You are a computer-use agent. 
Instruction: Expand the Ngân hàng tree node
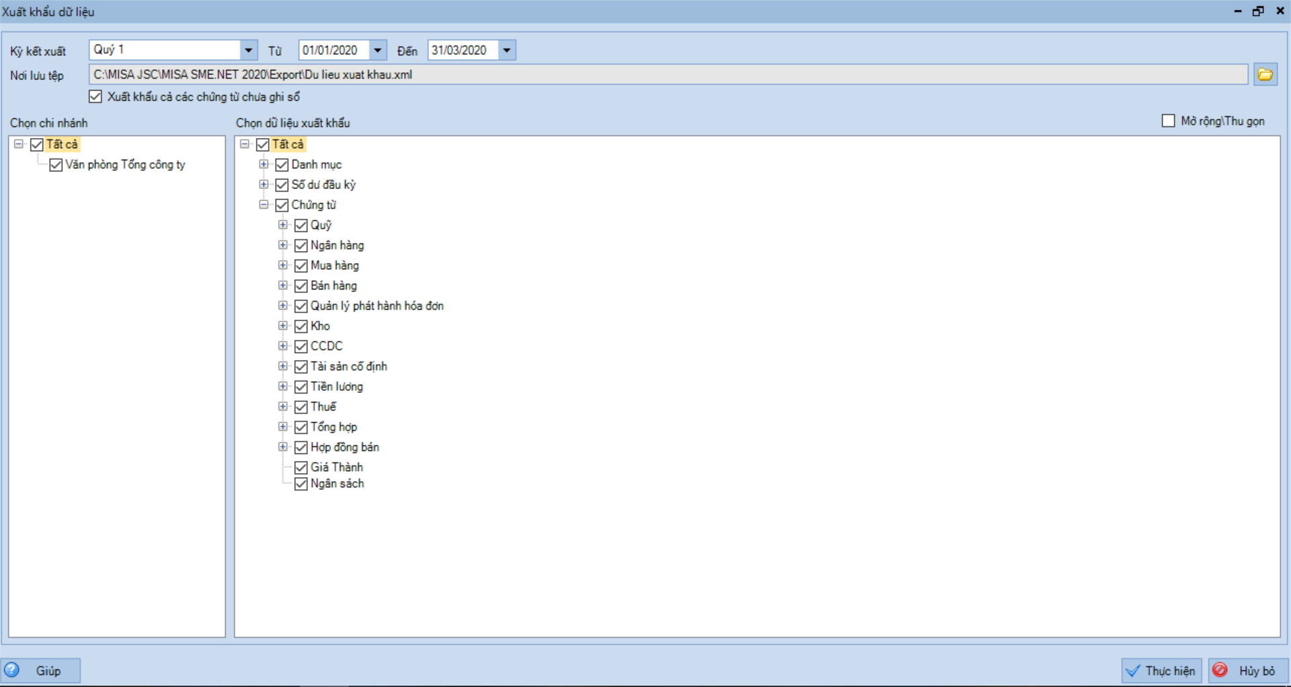click(283, 245)
